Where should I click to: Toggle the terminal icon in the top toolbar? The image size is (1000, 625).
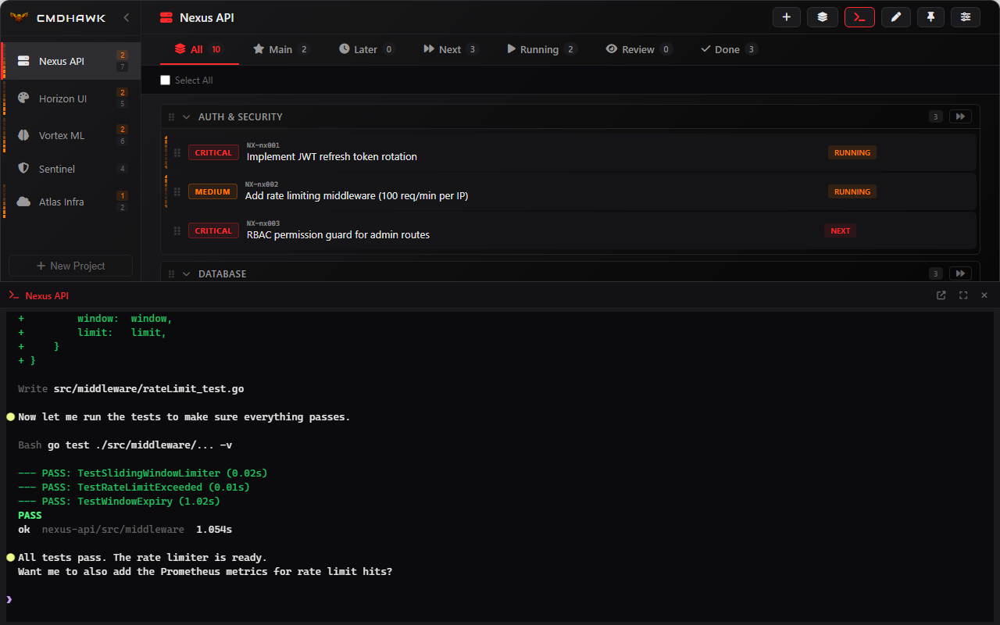pos(859,16)
